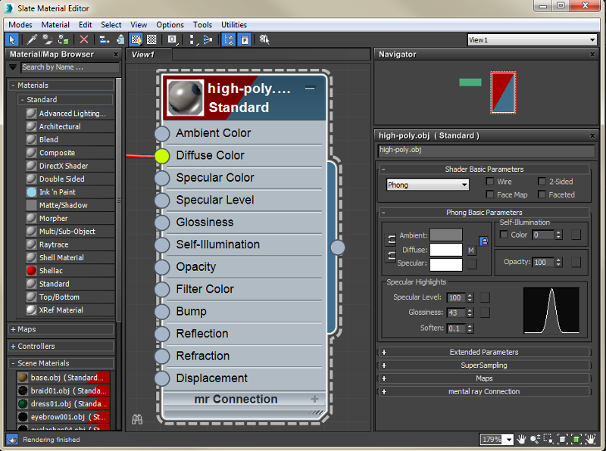Viewport: 606px width, 451px height.
Task: Click Move Children toolbar icon
Action: [x=105, y=39]
